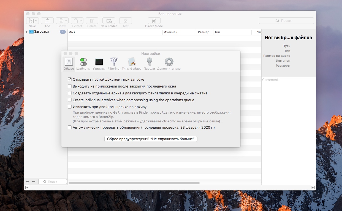Open the Утилиты terminal icon pane
The height and width of the screenshot is (211, 342).
click(x=99, y=62)
